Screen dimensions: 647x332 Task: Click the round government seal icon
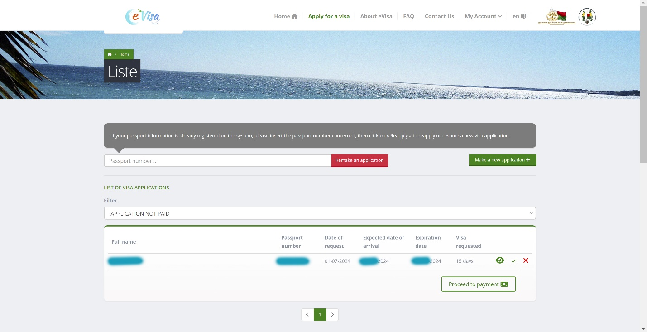click(587, 17)
